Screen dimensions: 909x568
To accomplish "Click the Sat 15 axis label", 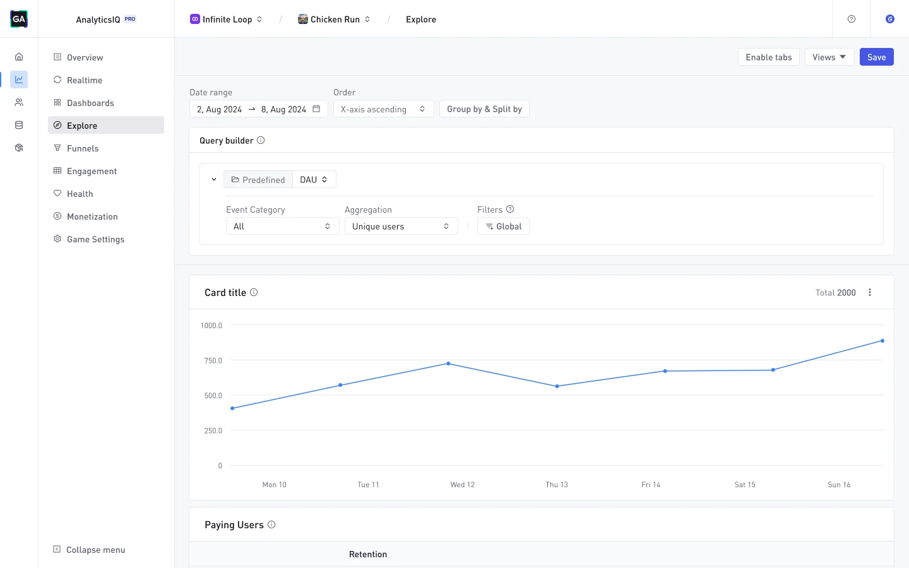I will coord(745,485).
